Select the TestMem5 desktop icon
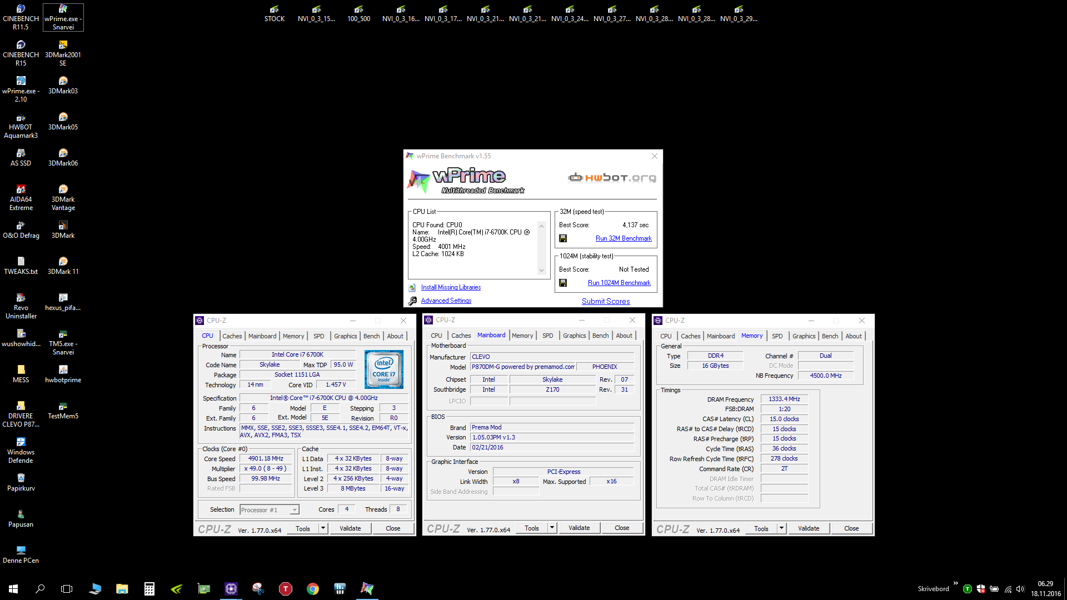This screenshot has width=1067, height=600. pos(63,411)
